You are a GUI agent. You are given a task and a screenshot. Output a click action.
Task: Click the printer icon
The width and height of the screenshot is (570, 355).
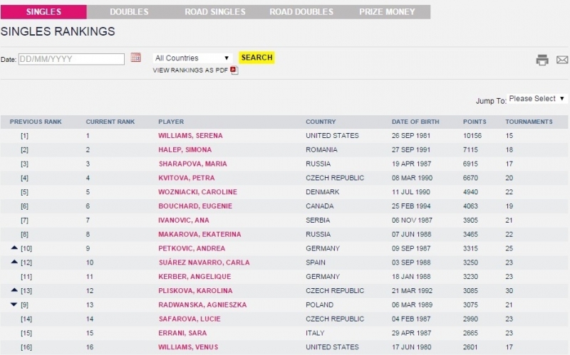(x=542, y=60)
